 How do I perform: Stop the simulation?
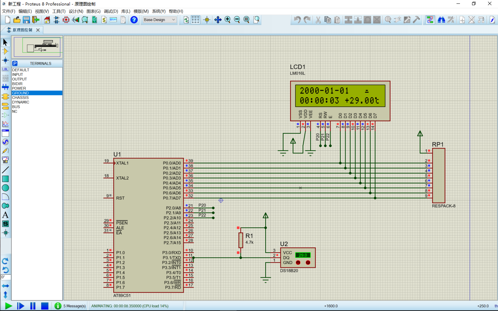click(45, 306)
